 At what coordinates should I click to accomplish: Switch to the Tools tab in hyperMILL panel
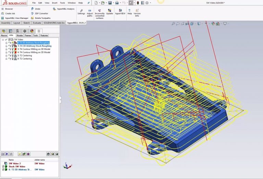click(x=35, y=35)
